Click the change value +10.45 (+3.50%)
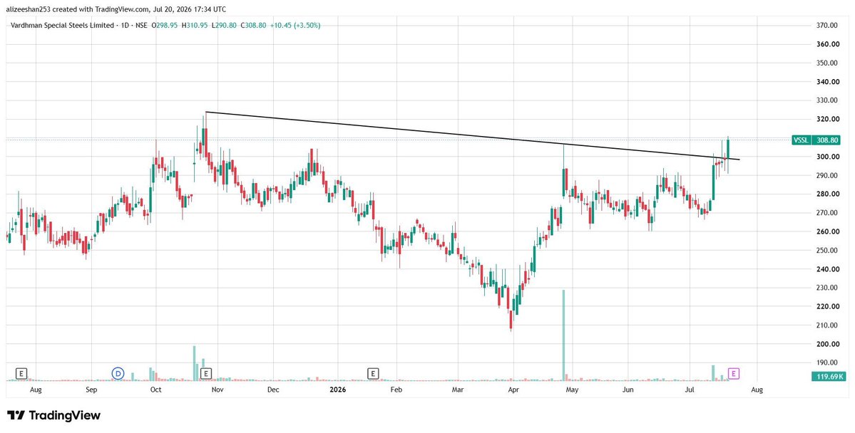Screen dimensions: 855x433 coord(295,25)
